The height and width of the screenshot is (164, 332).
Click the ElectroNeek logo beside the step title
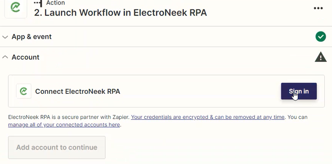click(x=16, y=8)
